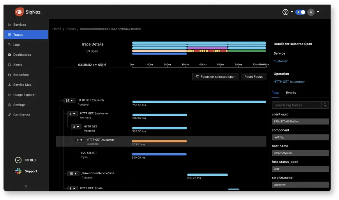The image size is (339, 200).
Task: Open the Support link
Action: point(31,171)
